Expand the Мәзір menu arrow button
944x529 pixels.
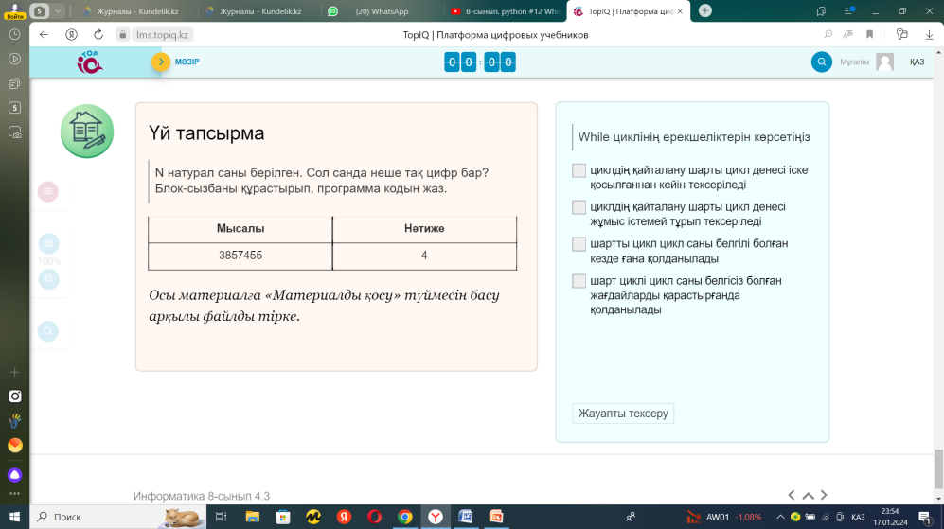[x=161, y=62]
